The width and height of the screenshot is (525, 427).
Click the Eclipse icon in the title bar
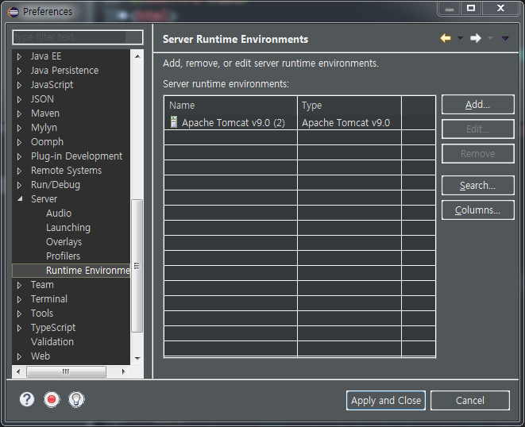pyautogui.click(x=14, y=13)
